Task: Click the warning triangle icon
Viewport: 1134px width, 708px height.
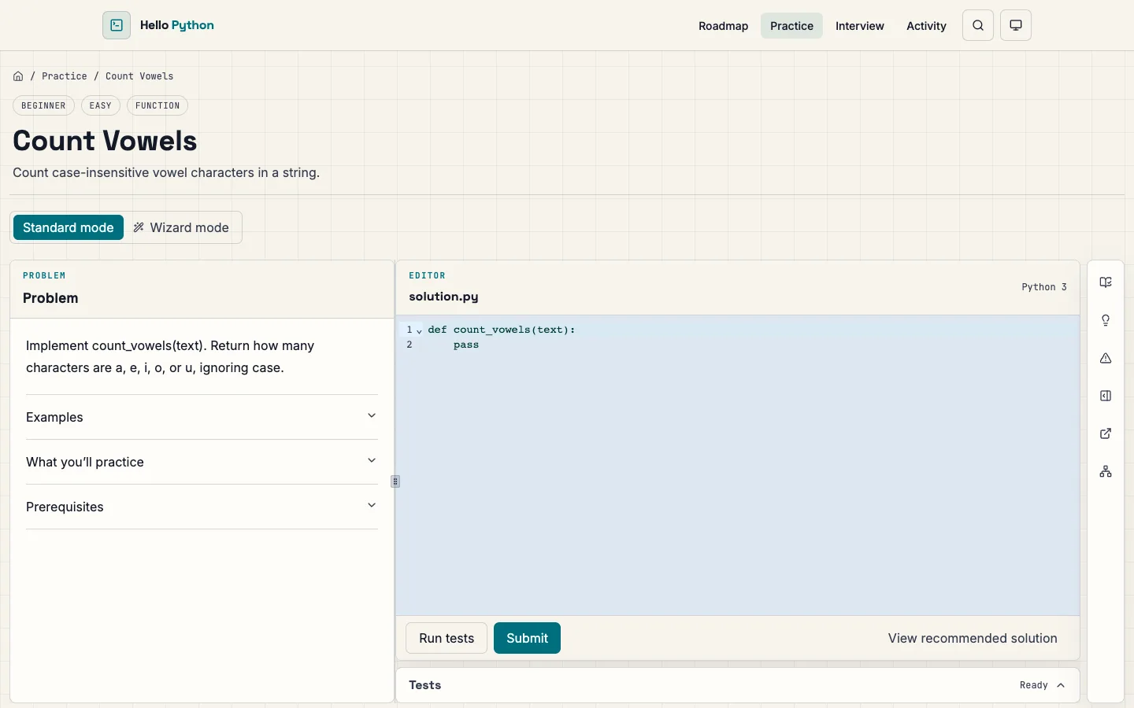Action: 1106,358
